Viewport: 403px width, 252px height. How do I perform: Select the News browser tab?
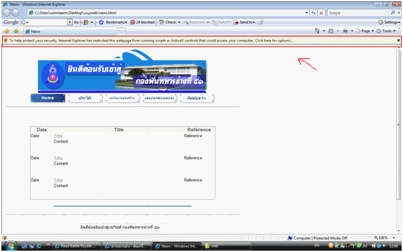click(70, 32)
